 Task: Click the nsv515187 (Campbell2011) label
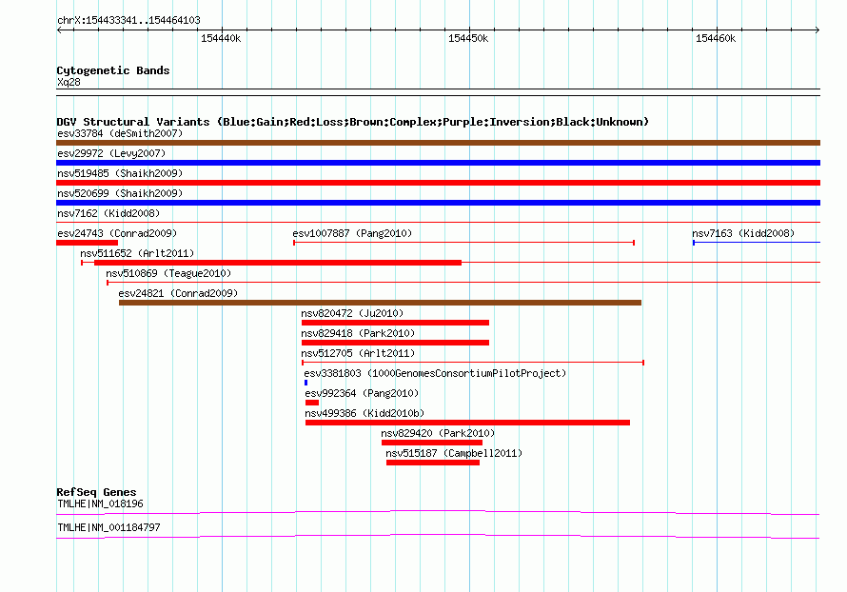[x=454, y=454]
